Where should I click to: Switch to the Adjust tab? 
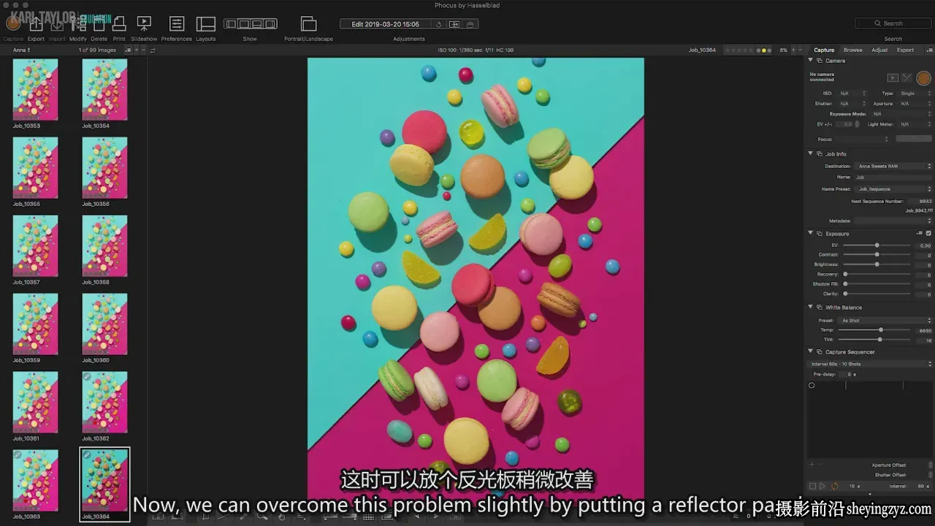click(879, 50)
